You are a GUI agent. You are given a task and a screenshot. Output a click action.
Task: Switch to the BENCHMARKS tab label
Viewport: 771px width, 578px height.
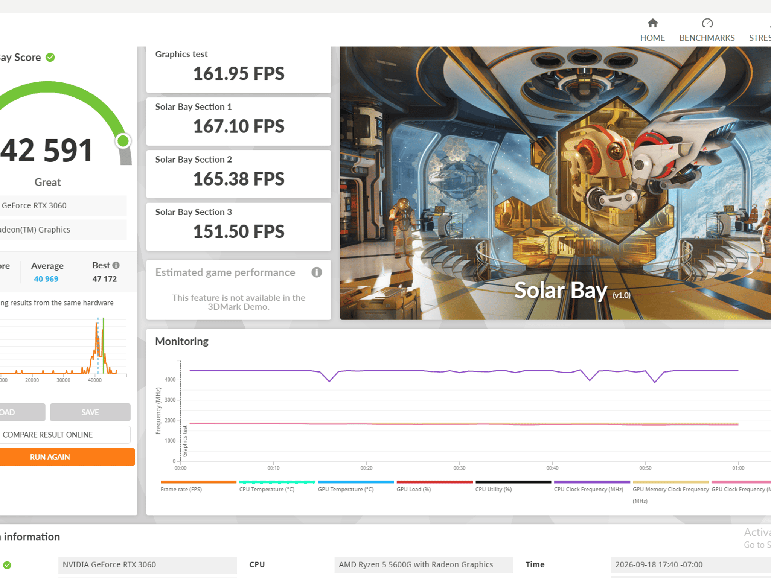tap(707, 38)
